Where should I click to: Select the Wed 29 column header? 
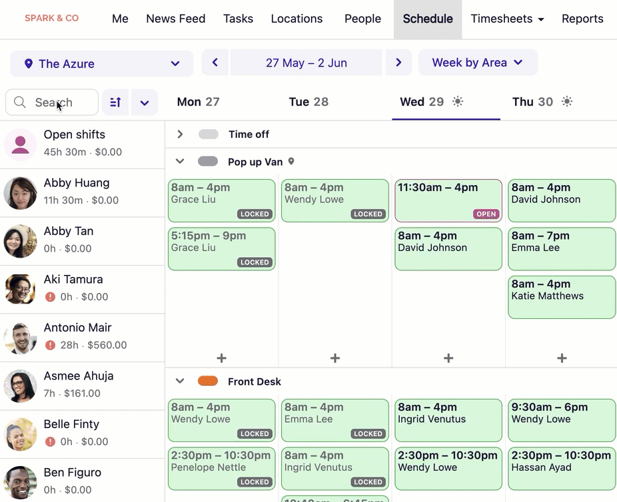coord(422,102)
